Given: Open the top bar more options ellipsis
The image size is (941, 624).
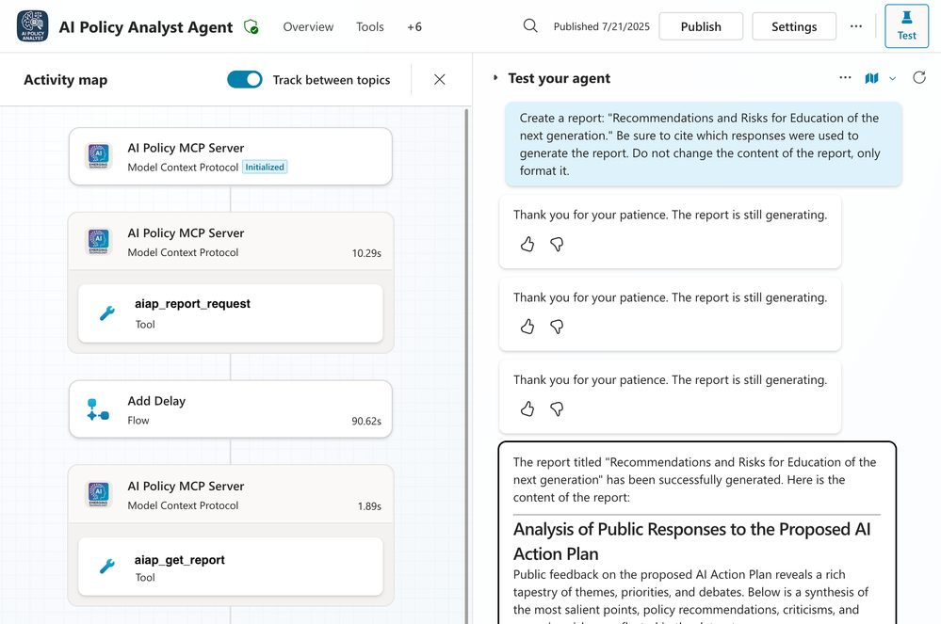Looking at the screenshot, I should (x=856, y=26).
